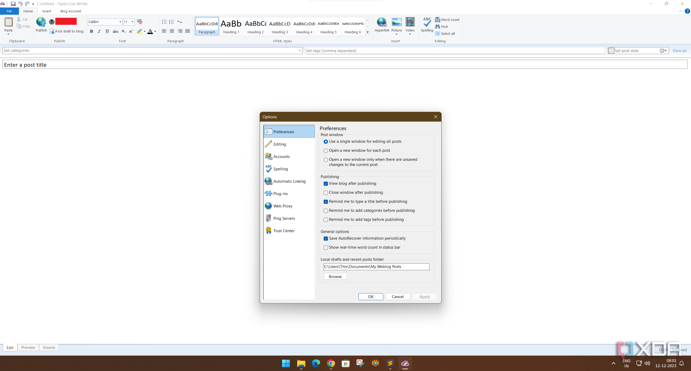Expand the HTML styles gallery
The image size is (691, 371).
click(x=368, y=32)
